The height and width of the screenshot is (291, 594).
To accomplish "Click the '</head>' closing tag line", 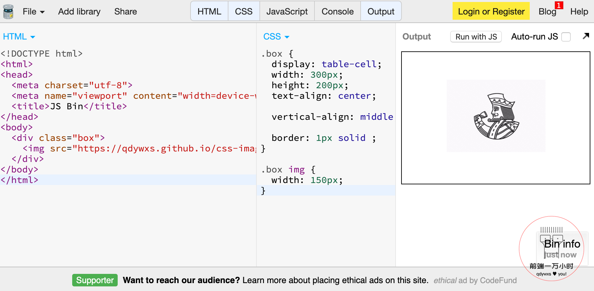I will 19,117.
